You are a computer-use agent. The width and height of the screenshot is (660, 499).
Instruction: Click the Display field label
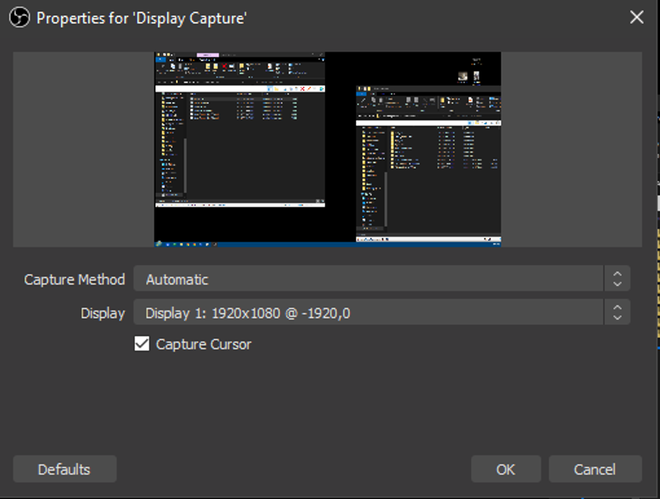103,313
